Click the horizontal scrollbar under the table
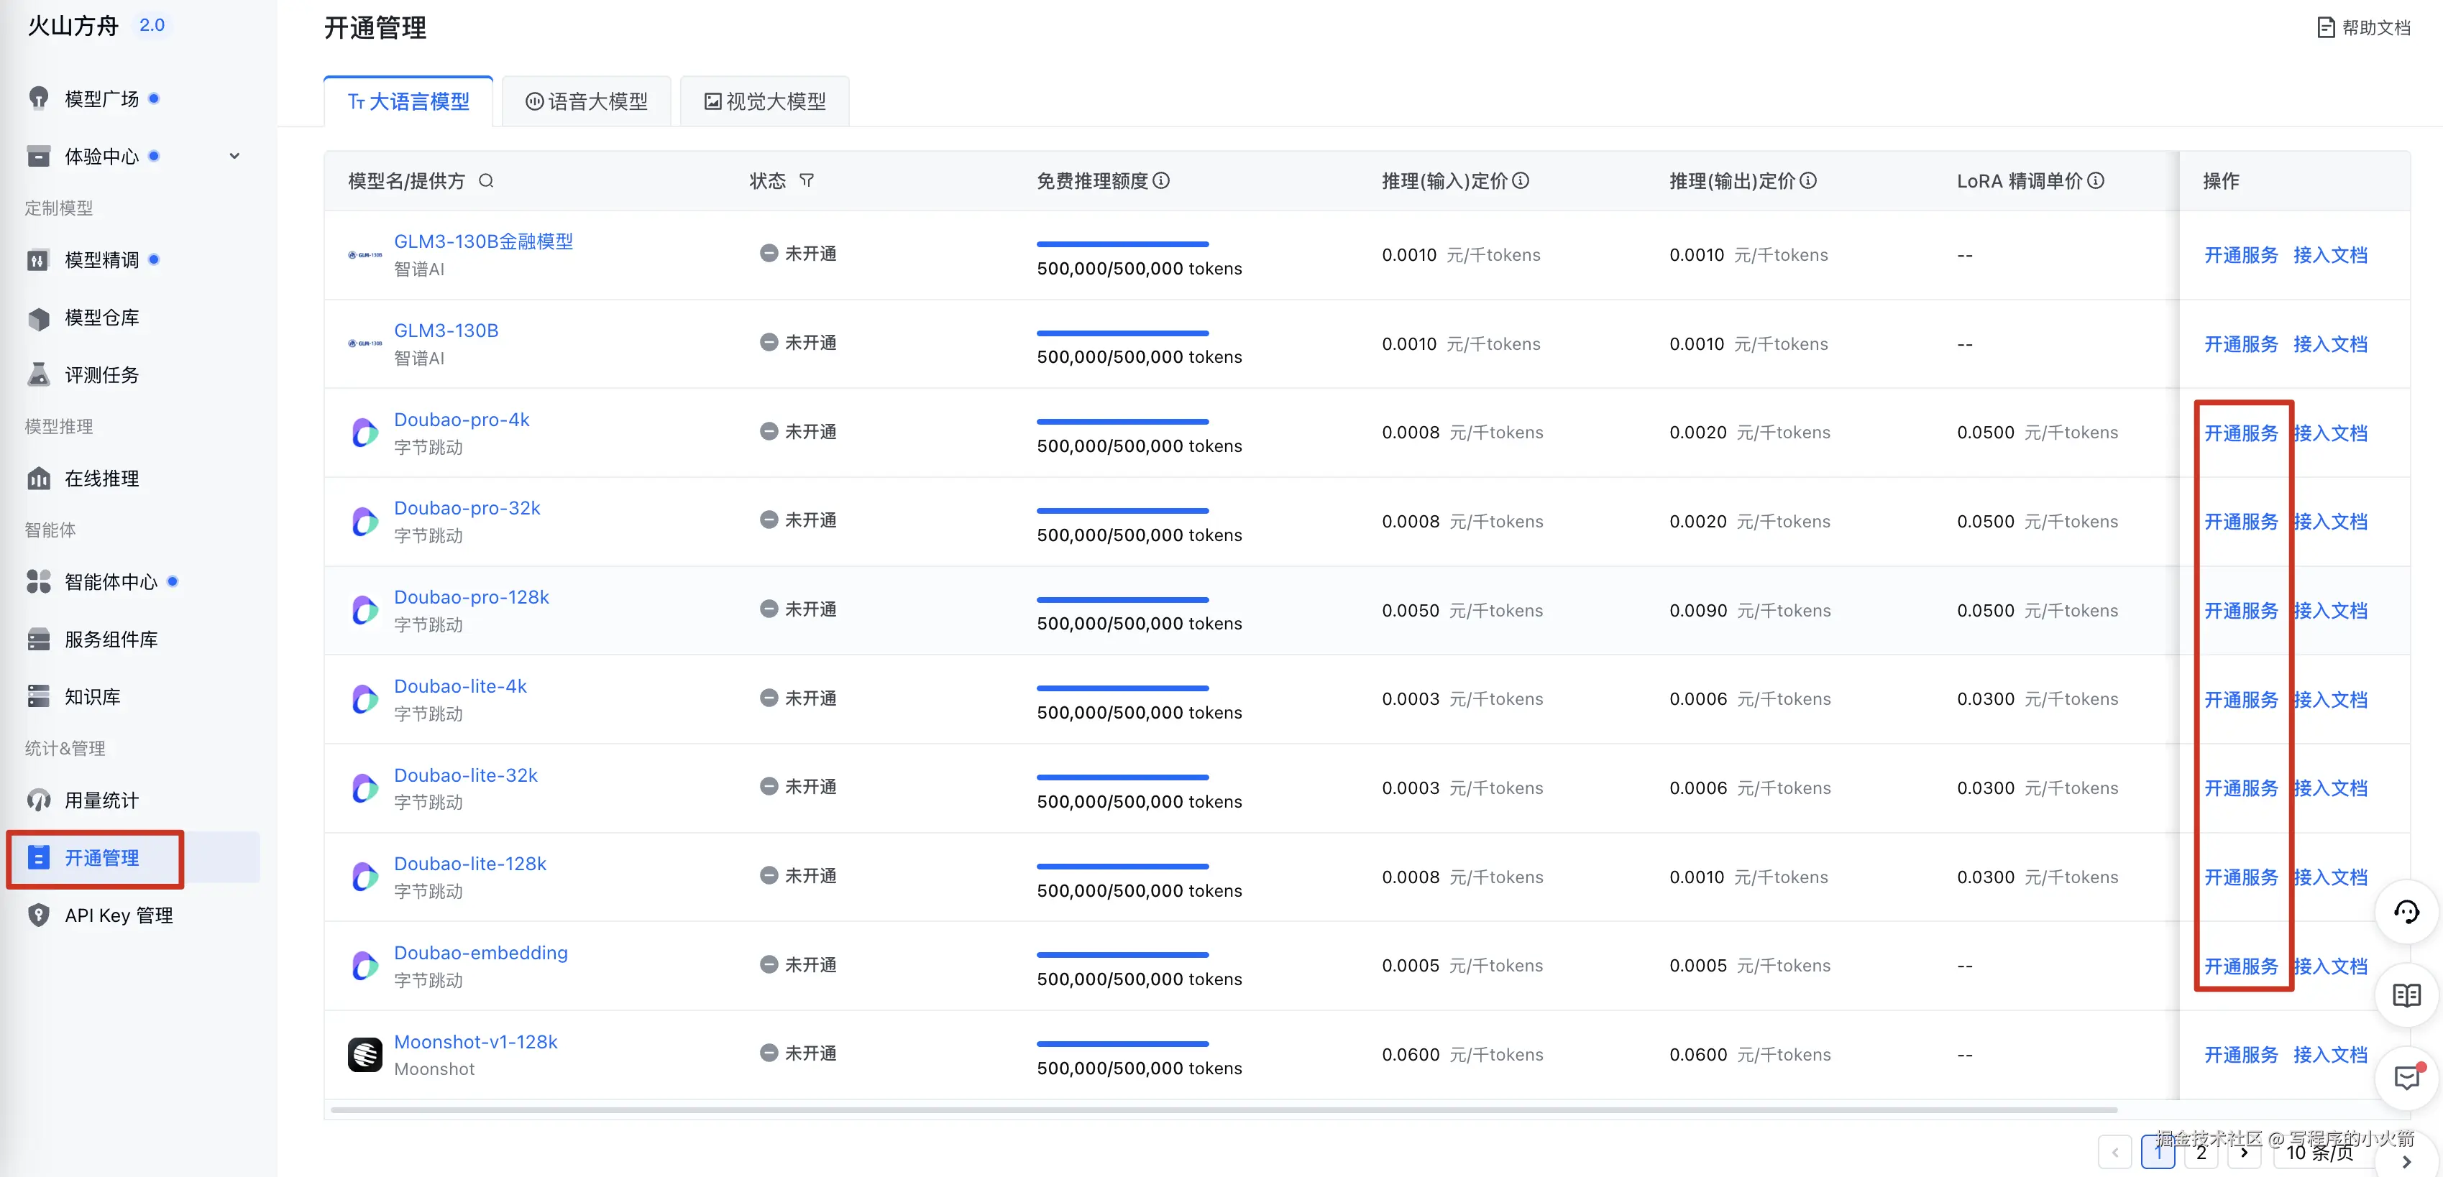 point(1224,1109)
